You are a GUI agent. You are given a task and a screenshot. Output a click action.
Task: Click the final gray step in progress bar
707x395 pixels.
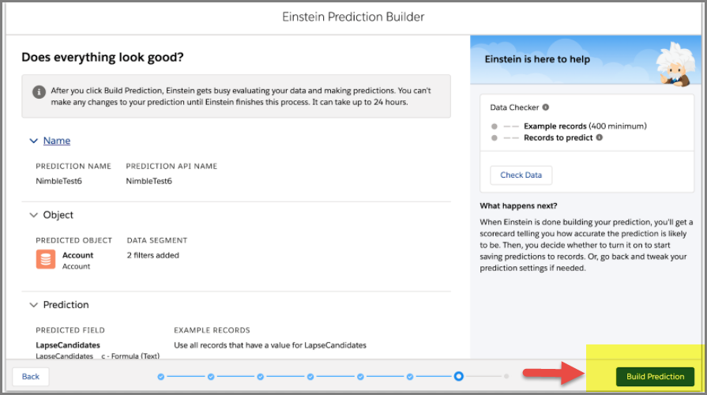(x=507, y=377)
